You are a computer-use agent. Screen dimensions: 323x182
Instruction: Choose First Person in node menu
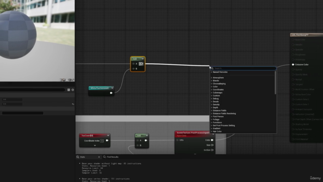(218, 117)
